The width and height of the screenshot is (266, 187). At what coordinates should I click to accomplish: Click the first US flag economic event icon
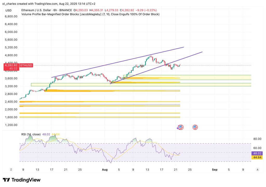click(181, 127)
